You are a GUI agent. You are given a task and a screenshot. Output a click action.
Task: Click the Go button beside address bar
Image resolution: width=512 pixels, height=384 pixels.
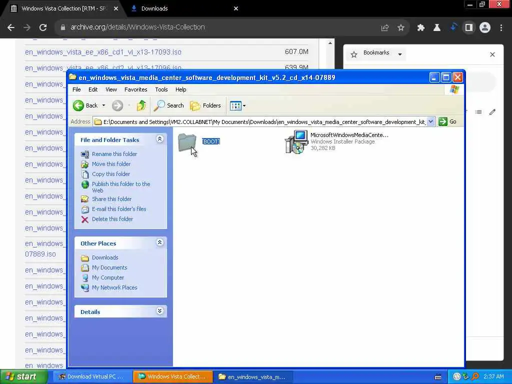tap(447, 122)
